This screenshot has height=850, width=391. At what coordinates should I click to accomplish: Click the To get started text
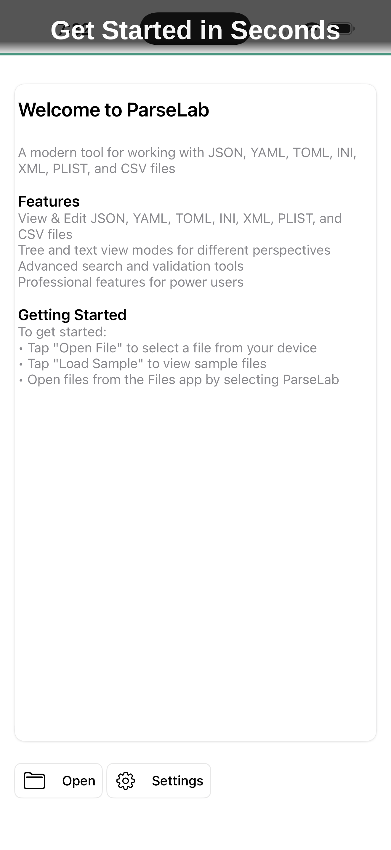click(62, 331)
